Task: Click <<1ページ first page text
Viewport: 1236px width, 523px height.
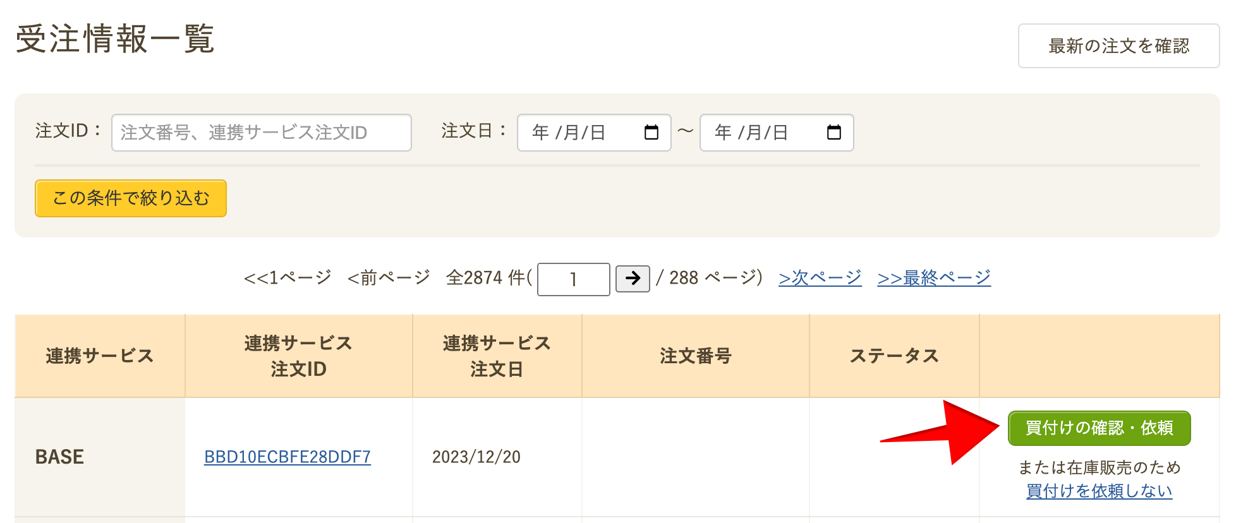Action: tap(288, 278)
